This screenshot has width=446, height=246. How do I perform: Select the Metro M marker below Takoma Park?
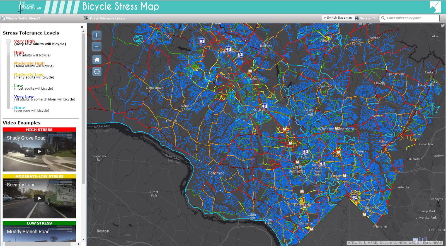pyautogui.click(x=364, y=215)
